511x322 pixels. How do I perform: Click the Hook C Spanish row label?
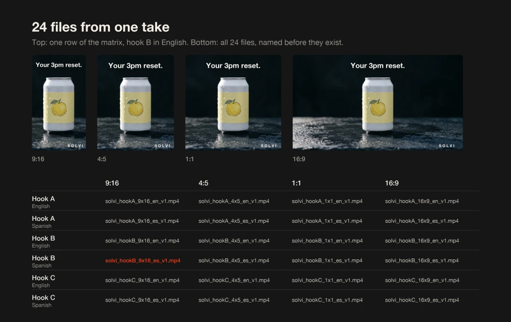point(44,301)
